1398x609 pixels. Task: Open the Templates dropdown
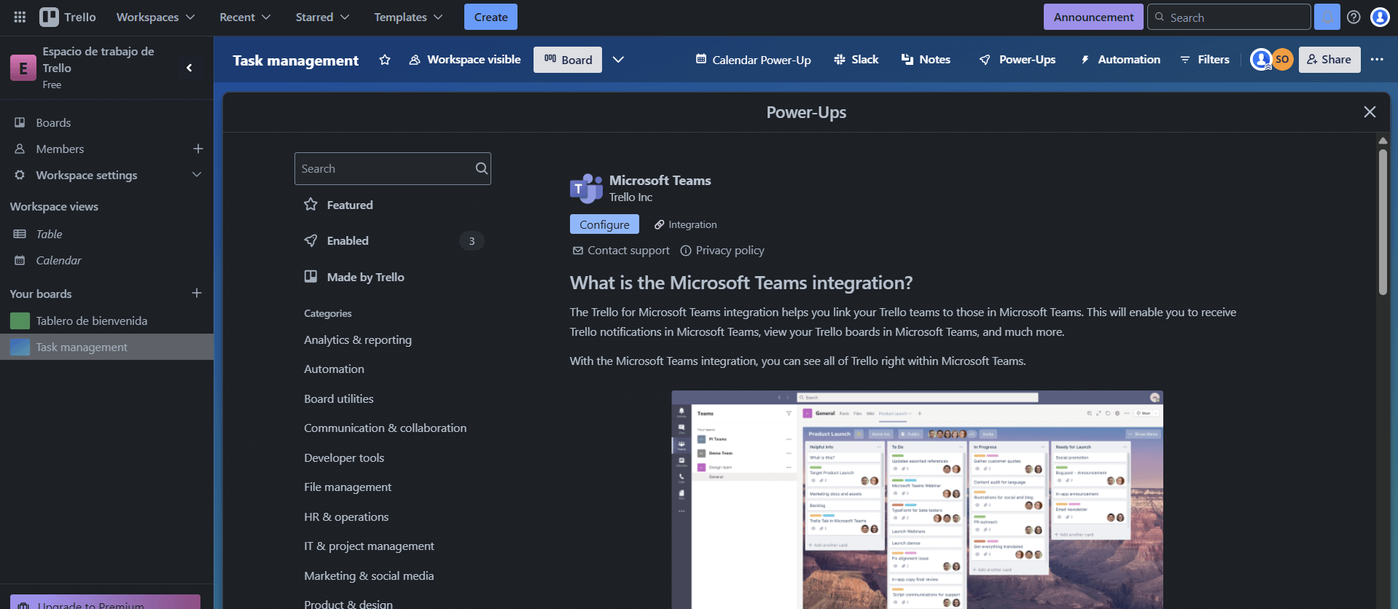pyautogui.click(x=408, y=17)
